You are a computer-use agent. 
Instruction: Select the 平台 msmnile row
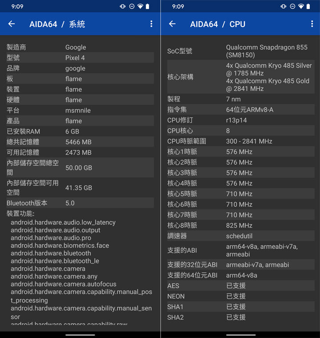point(80,110)
